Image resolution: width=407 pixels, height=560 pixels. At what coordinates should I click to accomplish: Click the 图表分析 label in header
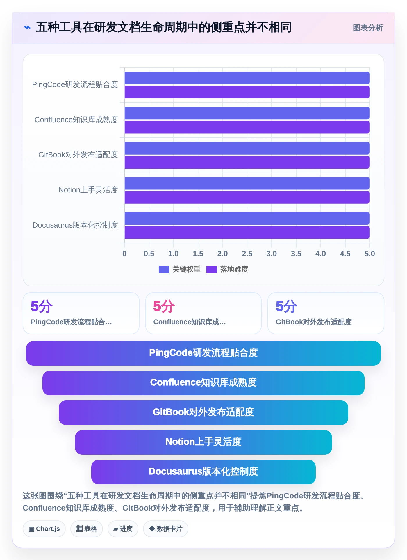368,28
